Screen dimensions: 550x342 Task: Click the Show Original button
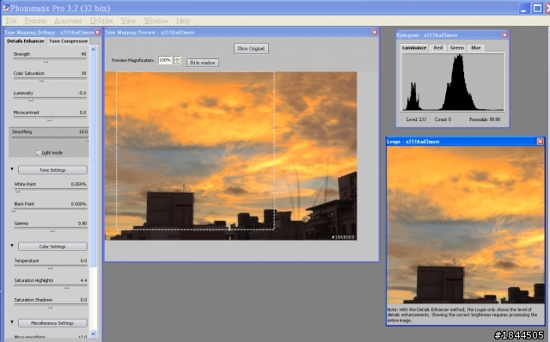coord(251,48)
